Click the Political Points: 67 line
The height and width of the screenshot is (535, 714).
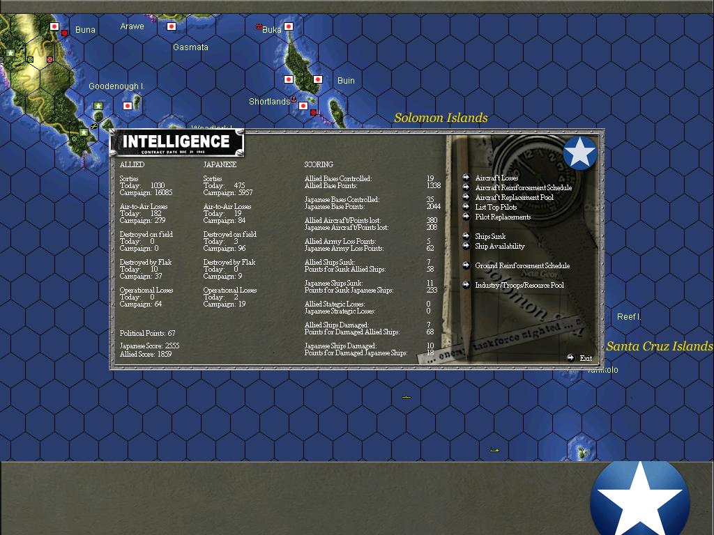[147, 333]
